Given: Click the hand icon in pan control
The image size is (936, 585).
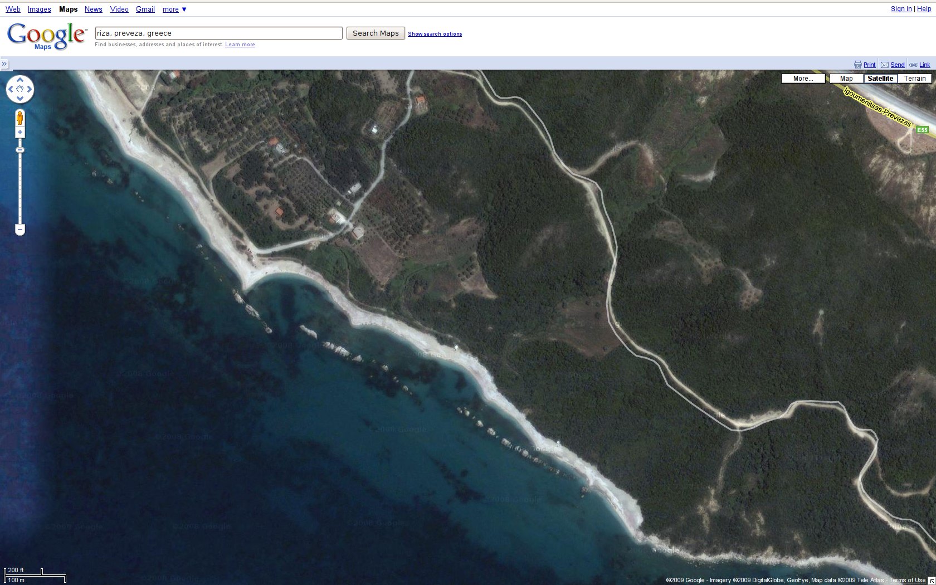Looking at the screenshot, I should (20, 89).
